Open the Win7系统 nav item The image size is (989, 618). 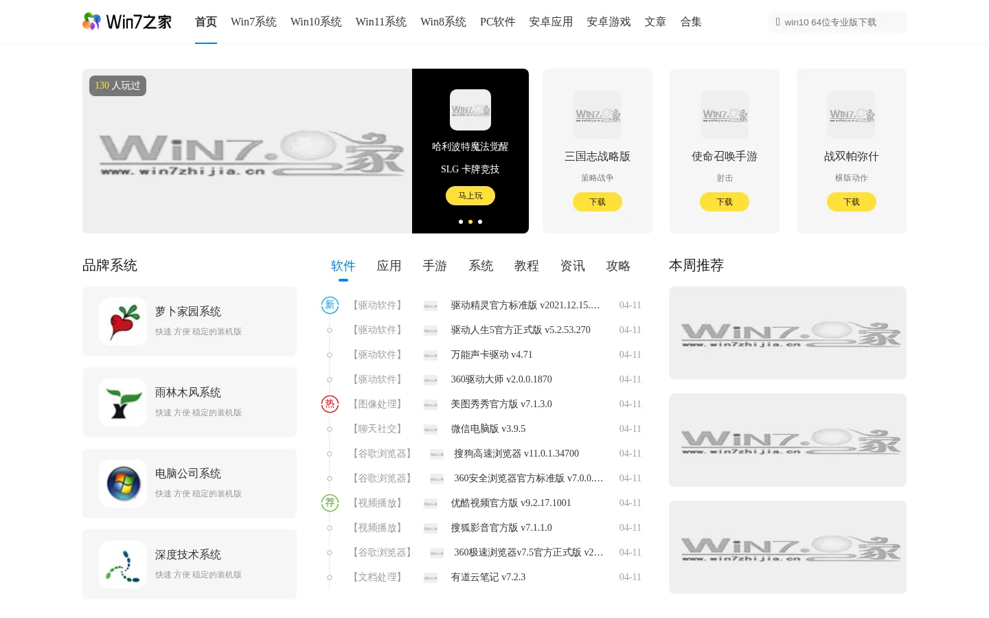click(x=253, y=22)
